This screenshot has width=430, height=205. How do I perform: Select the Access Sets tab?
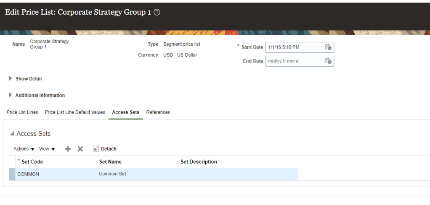pyautogui.click(x=125, y=112)
